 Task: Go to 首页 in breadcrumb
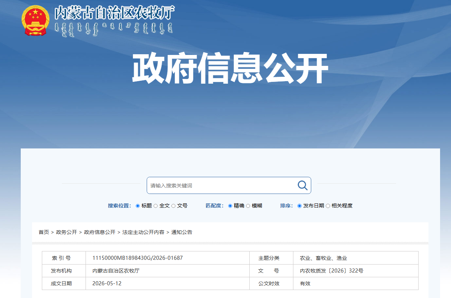(x=44, y=232)
